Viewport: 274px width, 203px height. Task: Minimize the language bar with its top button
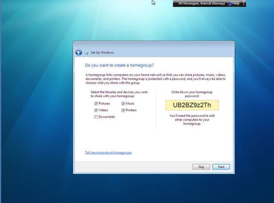point(244,2)
